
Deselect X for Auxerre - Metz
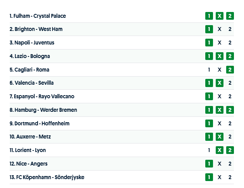[x=220, y=137]
